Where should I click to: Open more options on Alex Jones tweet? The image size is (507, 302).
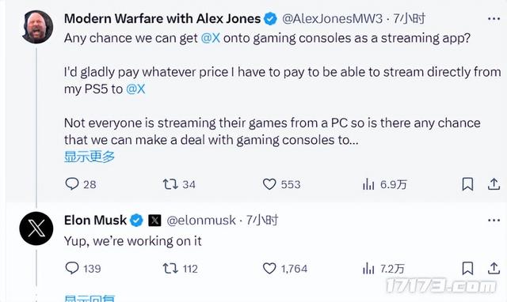click(x=494, y=19)
